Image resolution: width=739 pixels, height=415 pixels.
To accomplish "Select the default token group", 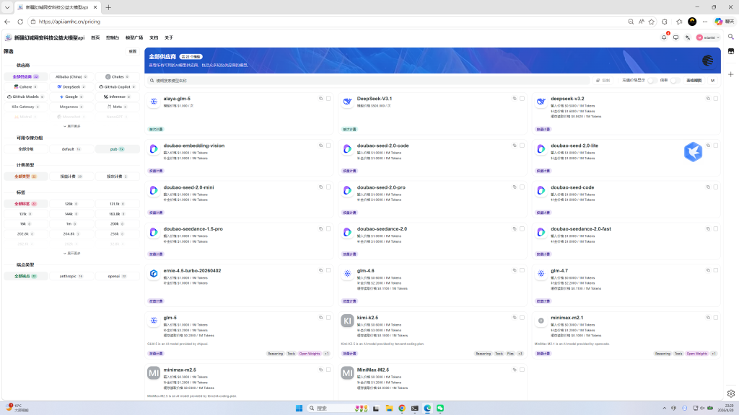I will 71,149.
